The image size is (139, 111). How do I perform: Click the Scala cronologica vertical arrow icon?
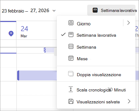point(71,89)
